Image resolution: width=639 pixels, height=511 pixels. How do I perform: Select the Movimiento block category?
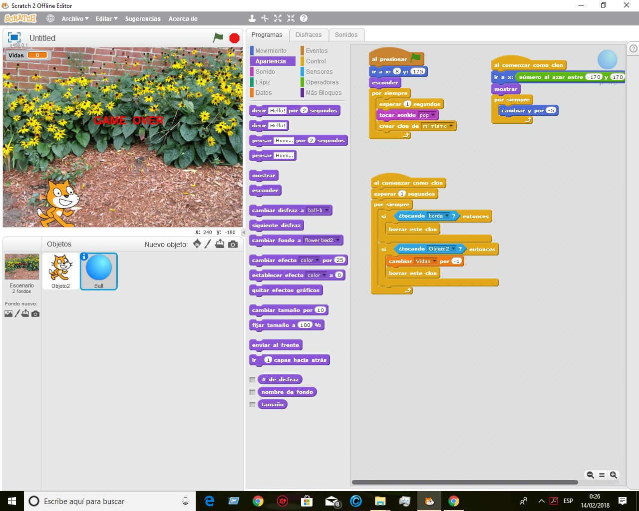pyautogui.click(x=272, y=50)
